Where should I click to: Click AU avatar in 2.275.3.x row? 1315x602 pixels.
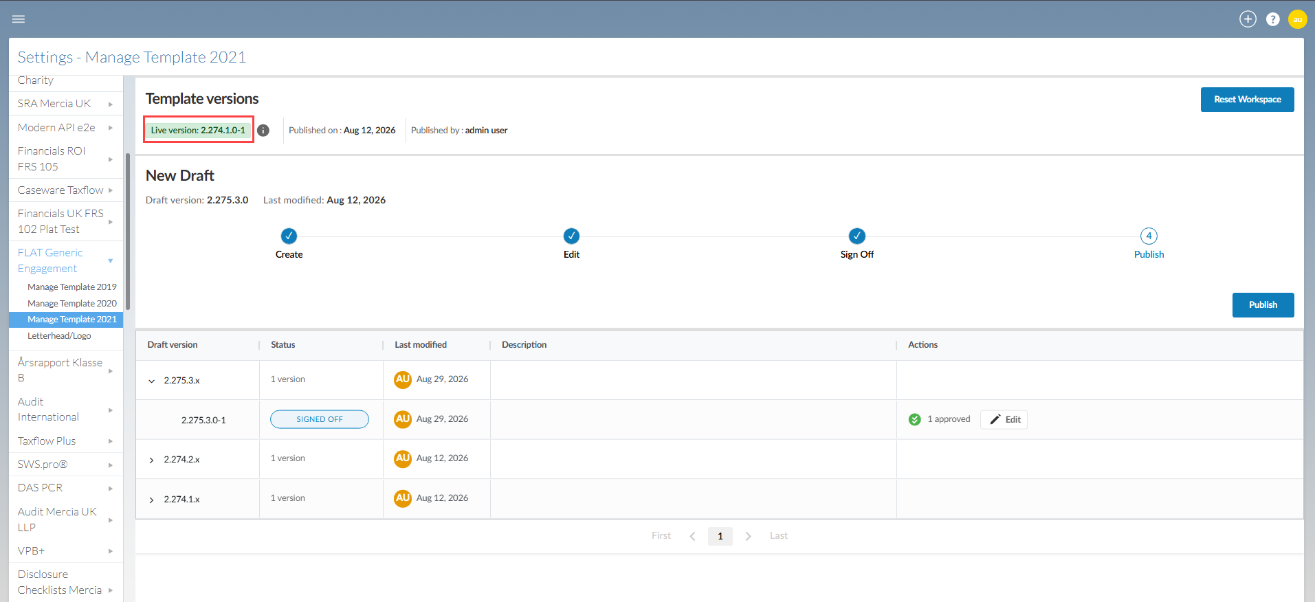403,379
